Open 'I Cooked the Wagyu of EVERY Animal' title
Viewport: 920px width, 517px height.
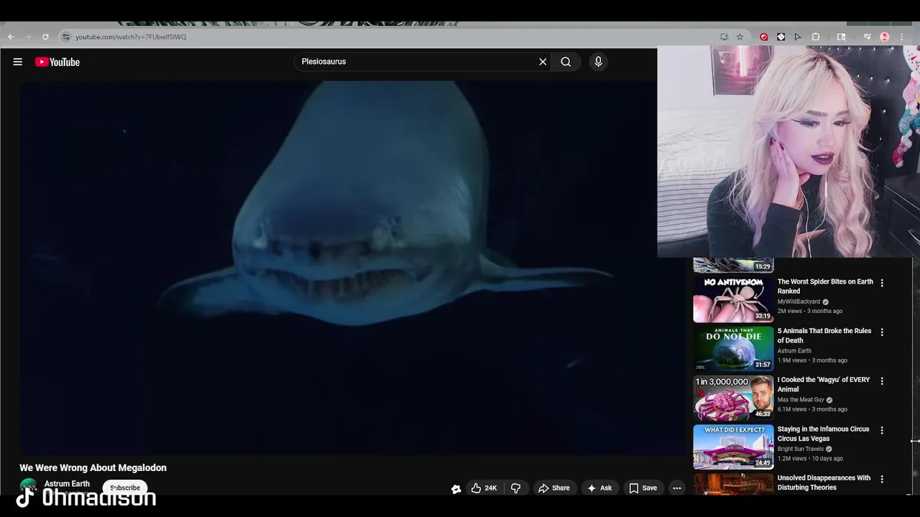[824, 384]
